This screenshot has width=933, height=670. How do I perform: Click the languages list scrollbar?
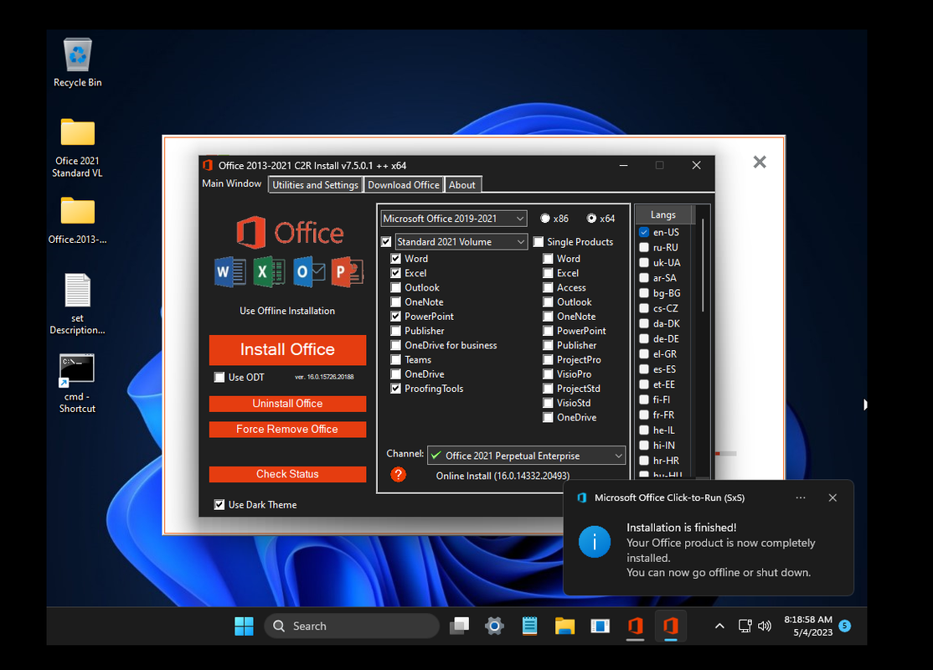click(x=704, y=265)
